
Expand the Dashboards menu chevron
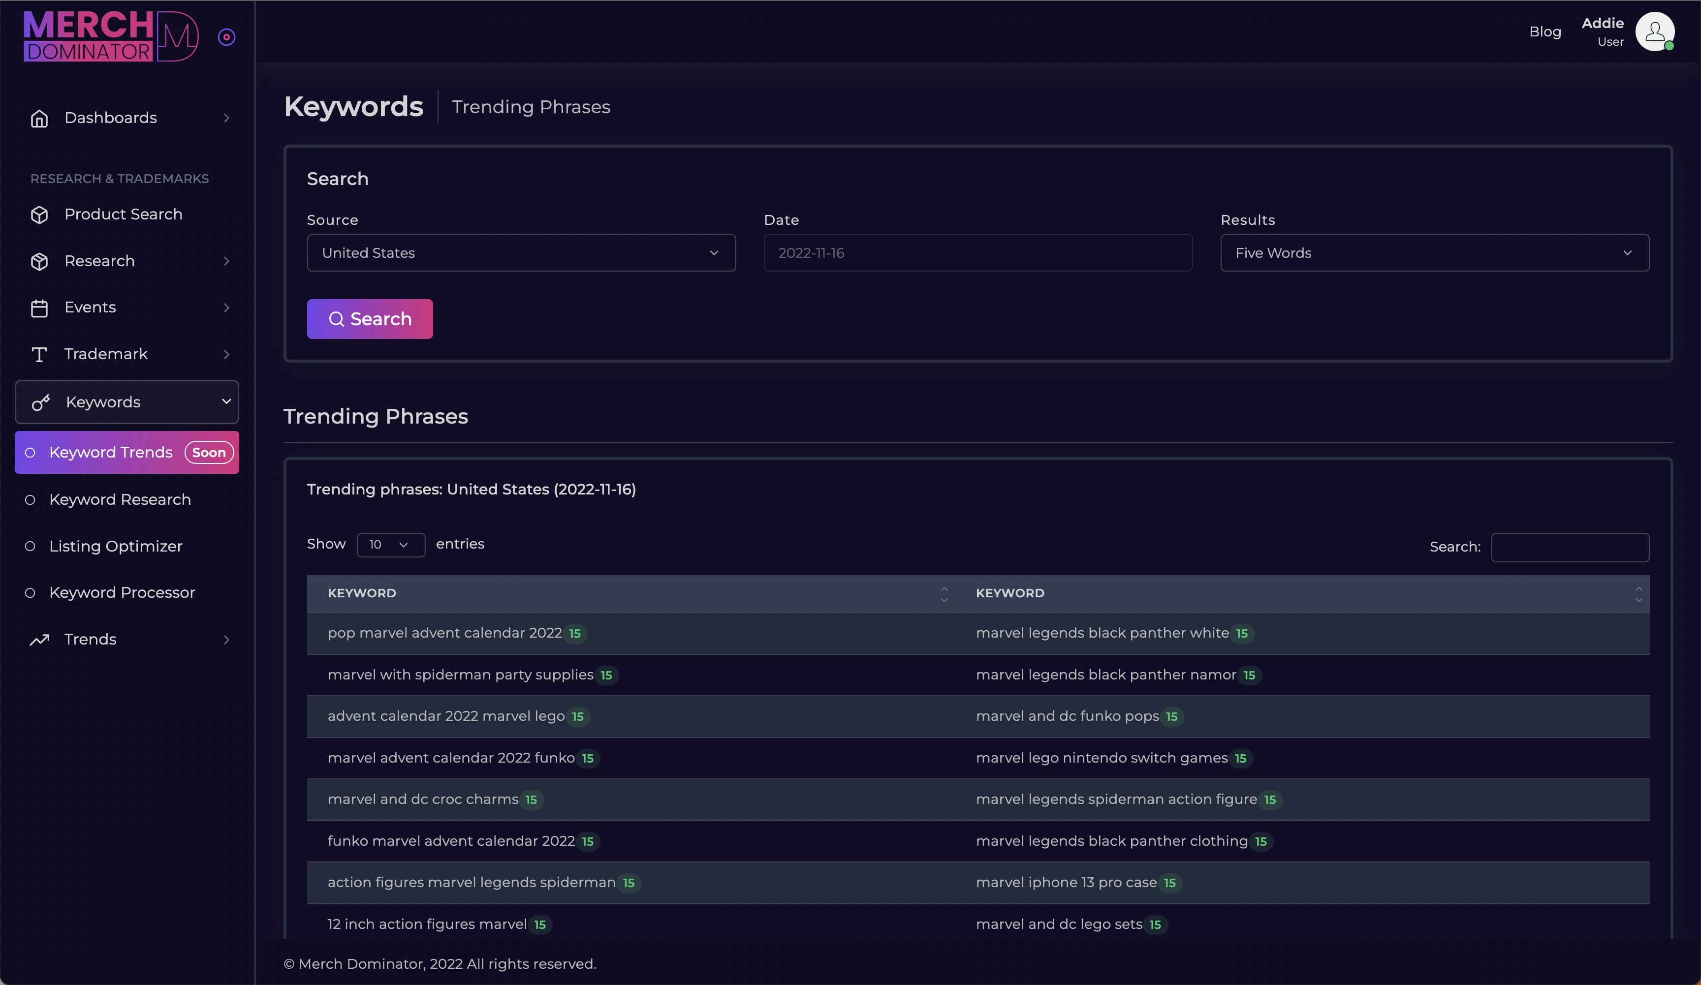coord(226,118)
